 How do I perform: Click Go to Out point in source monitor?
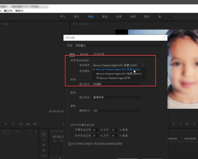click(x=13, y=124)
